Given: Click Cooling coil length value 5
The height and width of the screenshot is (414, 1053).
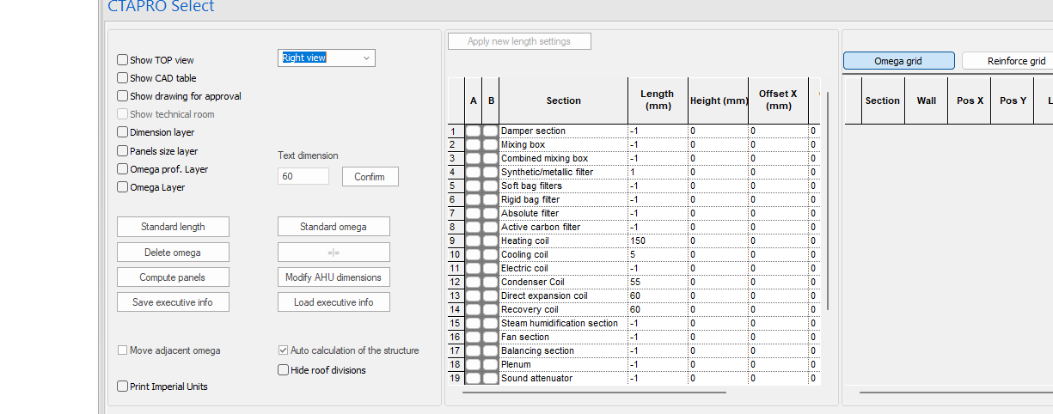Looking at the screenshot, I should 658,255.
